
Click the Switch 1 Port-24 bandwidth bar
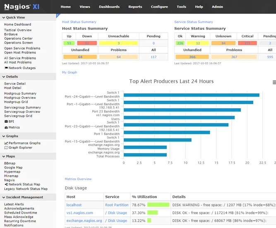pos(192,95)
